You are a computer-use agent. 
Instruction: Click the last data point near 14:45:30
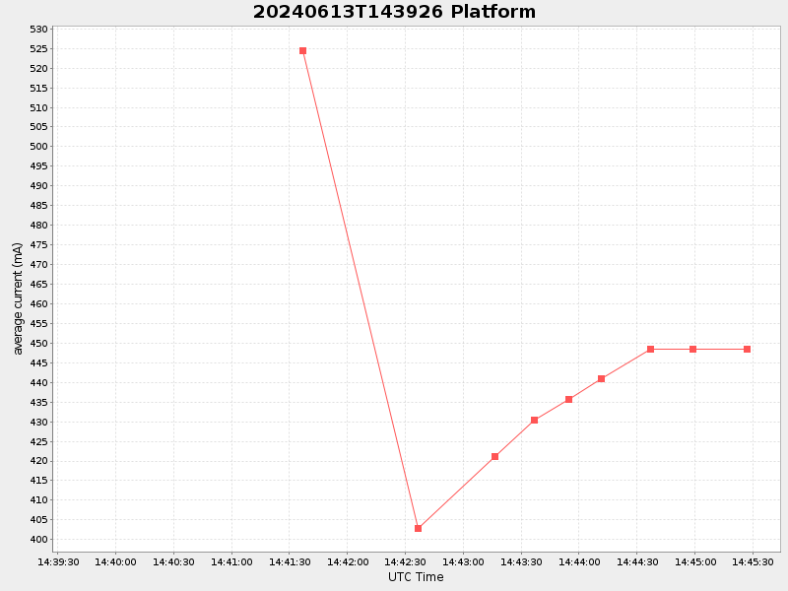(748, 350)
